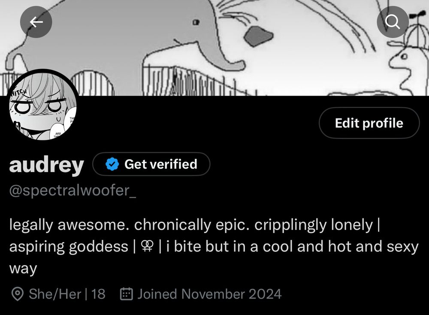Click the She/Her | 18 location text
This screenshot has width=429, height=315.
[67, 294]
